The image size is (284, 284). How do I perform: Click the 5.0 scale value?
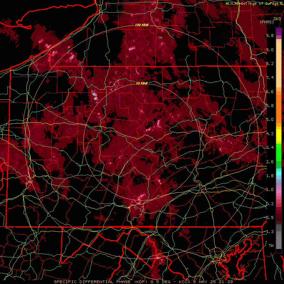pos(270,120)
